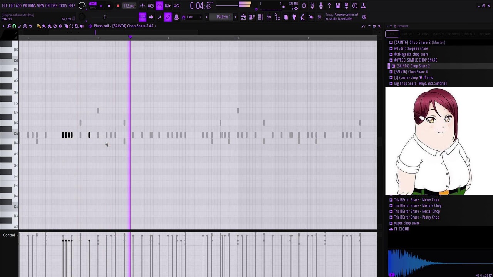Click the globe online news icon
Screen dimensions: 493x277
[x=364, y=17]
